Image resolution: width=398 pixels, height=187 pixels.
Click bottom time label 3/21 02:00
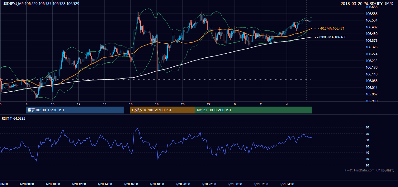[x=261, y=184]
